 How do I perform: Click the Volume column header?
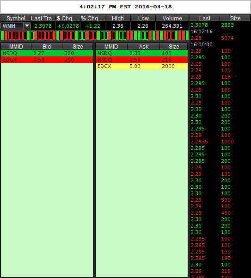click(172, 18)
